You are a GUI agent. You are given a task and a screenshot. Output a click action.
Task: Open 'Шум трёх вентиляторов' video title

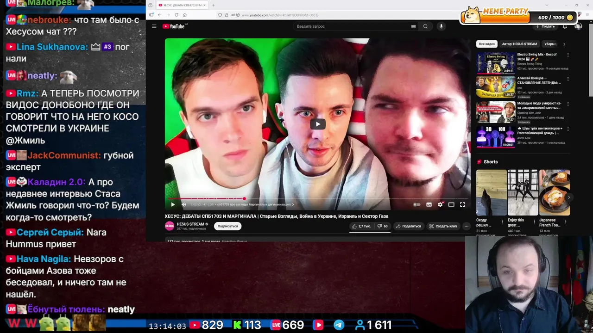click(x=540, y=131)
